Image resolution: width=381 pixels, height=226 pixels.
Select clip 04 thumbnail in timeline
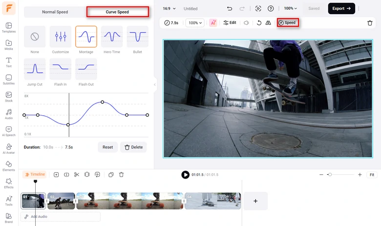[212, 201]
